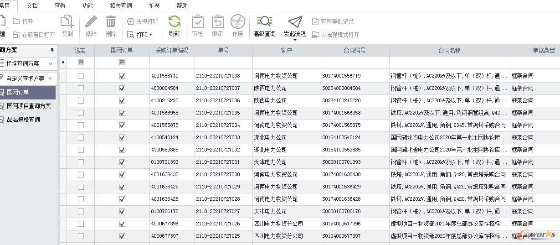The height and width of the screenshot is (245, 560).
Task: Click the 发起流程 paper plane icon
Action: pyautogui.click(x=295, y=21)
